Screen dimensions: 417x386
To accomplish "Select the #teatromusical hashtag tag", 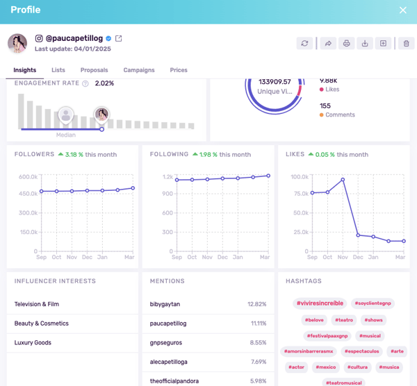I will pyautogui.click(x=343, y=383).
